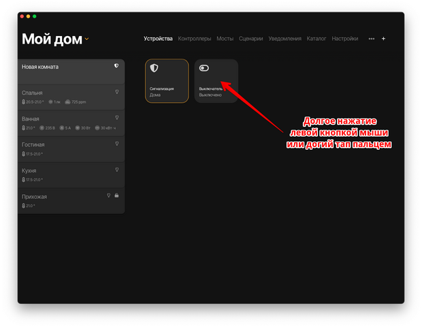Click the shield icon on Сигнализация tile
This screenshot has height=327, width=422.
tap(155, 68)
